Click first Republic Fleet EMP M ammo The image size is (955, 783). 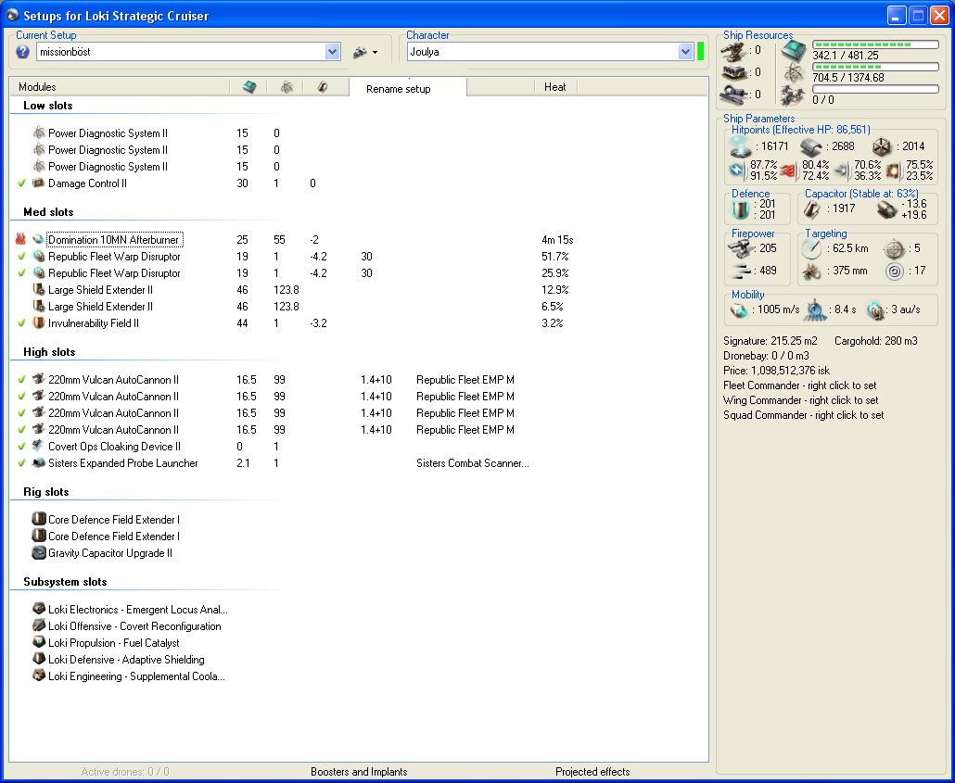tap(465, 379)
